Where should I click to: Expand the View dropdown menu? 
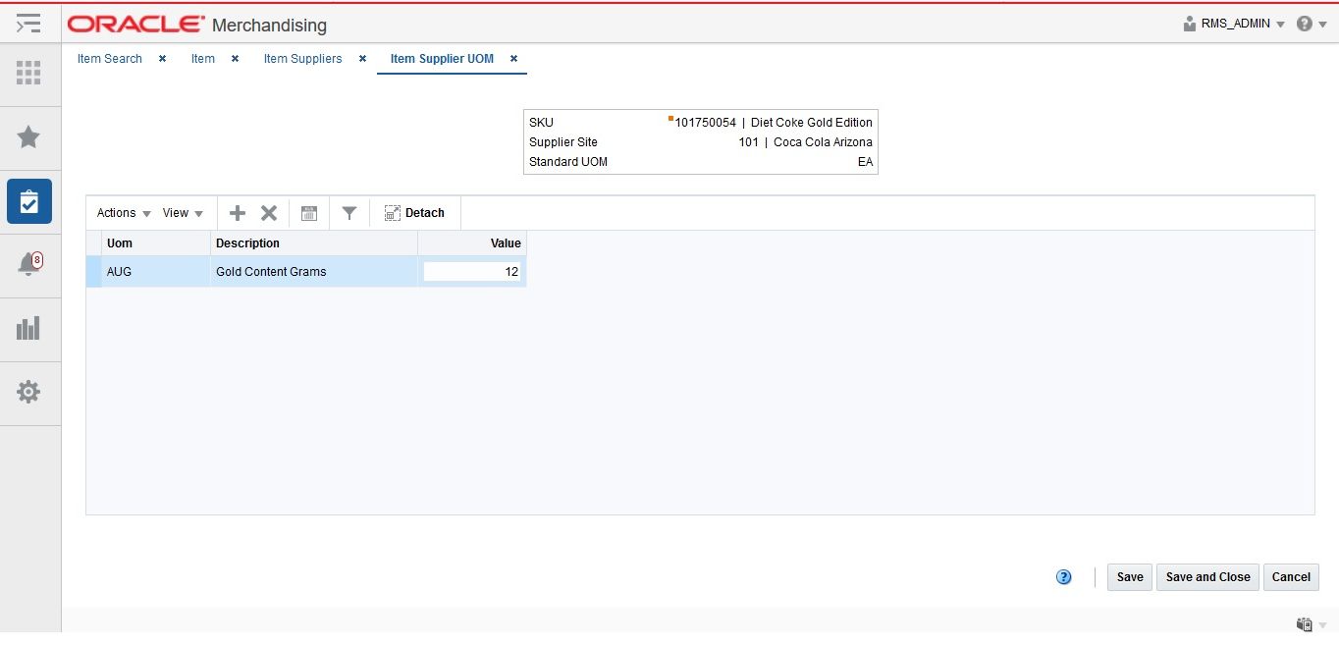183,213
